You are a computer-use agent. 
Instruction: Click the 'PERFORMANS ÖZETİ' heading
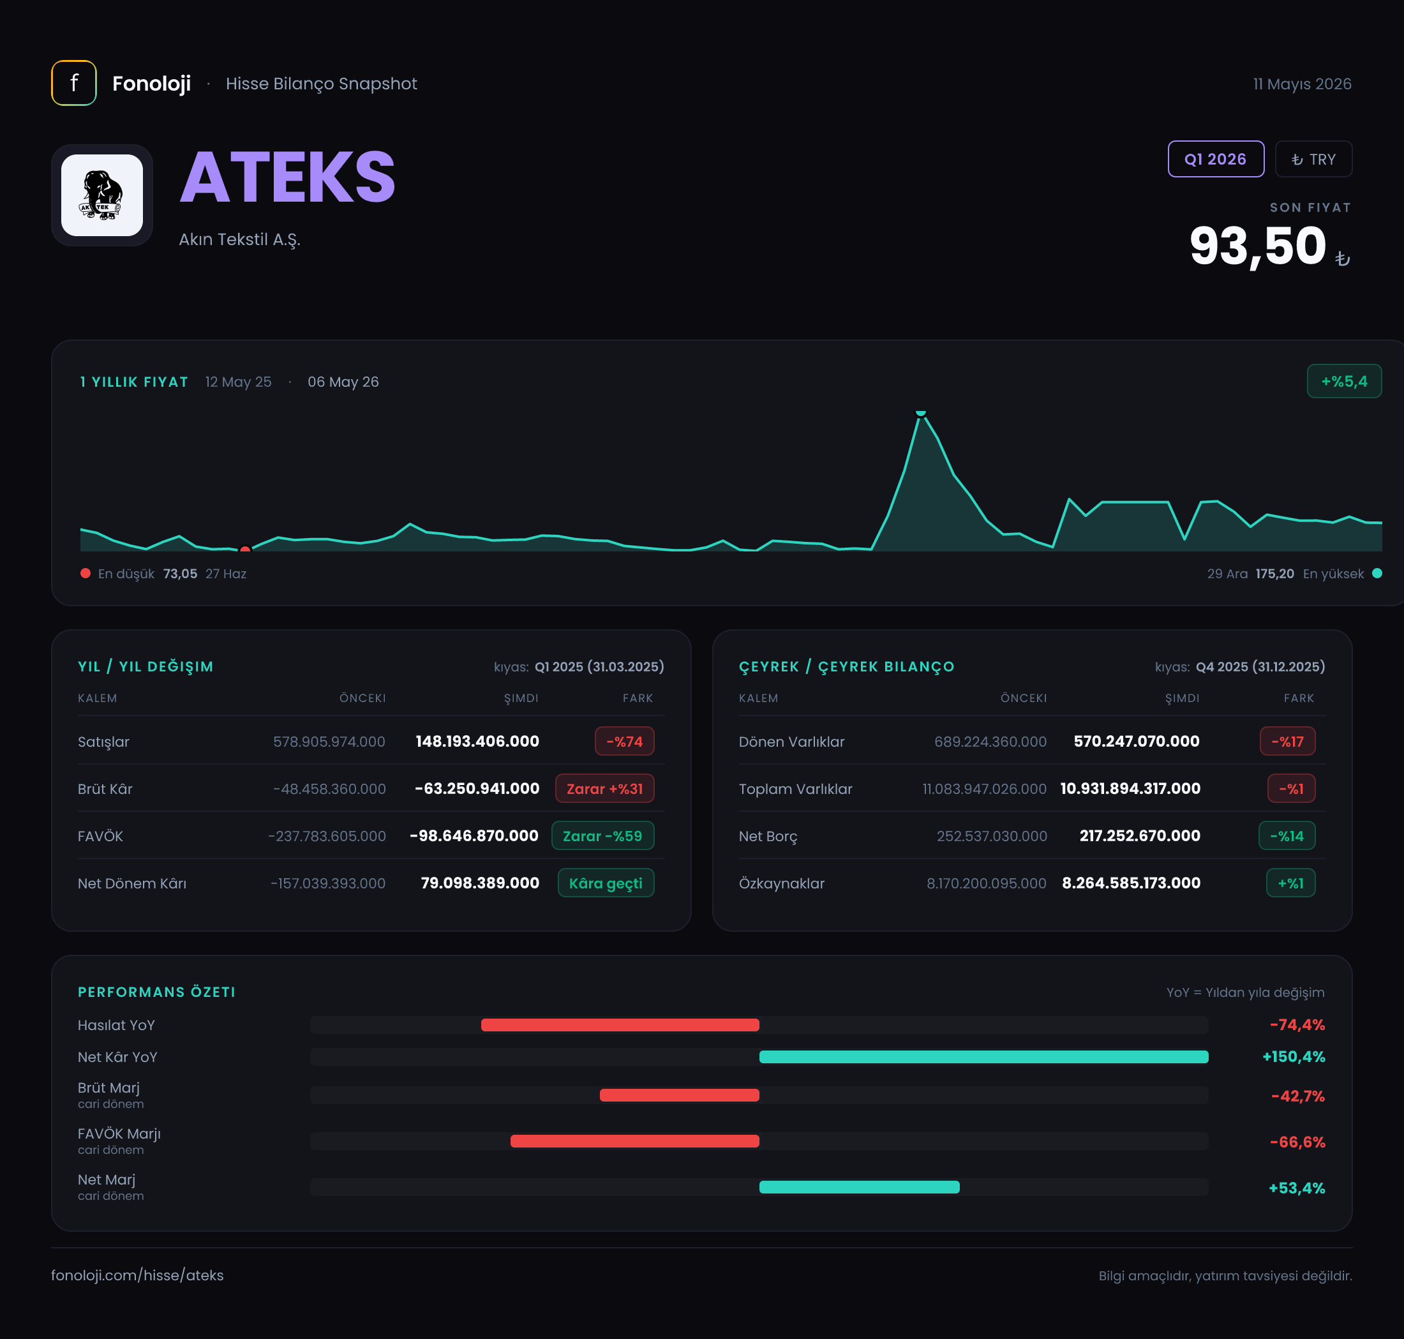coord(156,991)
